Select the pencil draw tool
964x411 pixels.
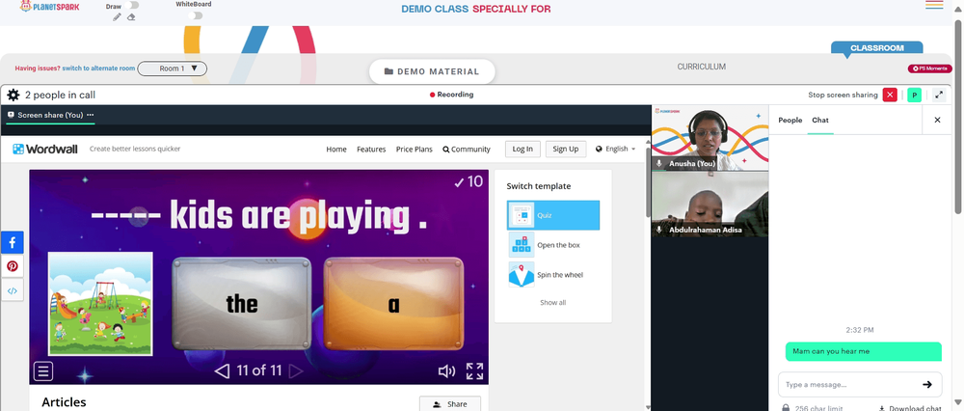tap(117, 17)
